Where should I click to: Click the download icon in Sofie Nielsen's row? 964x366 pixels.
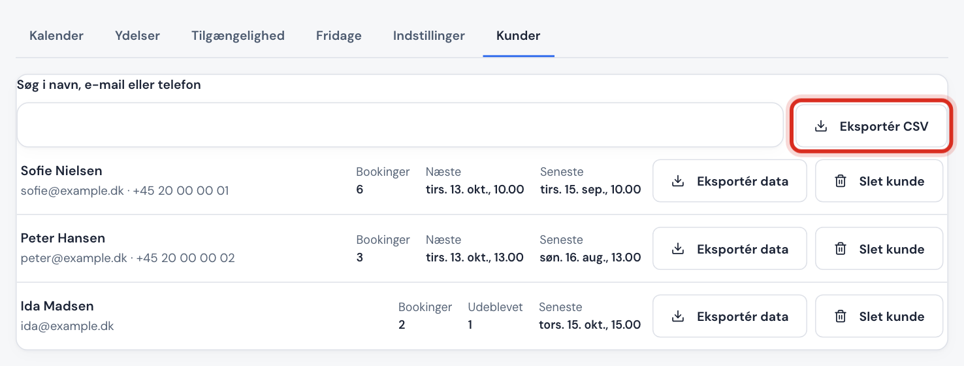pos(678,181)
